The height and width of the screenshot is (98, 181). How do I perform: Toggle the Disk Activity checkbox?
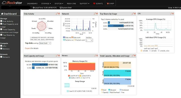pos(1,21)
